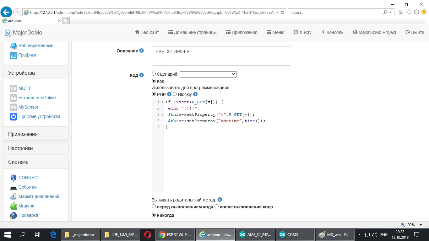The width and height of the screenshot is (429, 241).
Task: Click the Модули puzzle piece icon
Action: pyautogui.click(x=13, y=206)
